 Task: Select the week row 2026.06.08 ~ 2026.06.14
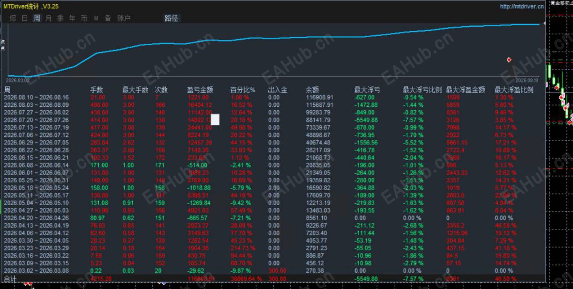(x=273, y=165)
